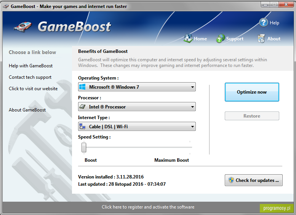This screenshot has height=215, width=296.
Task: Click the Cable | DSL | Wi-Fi selected value
Action: pos(108,127)
